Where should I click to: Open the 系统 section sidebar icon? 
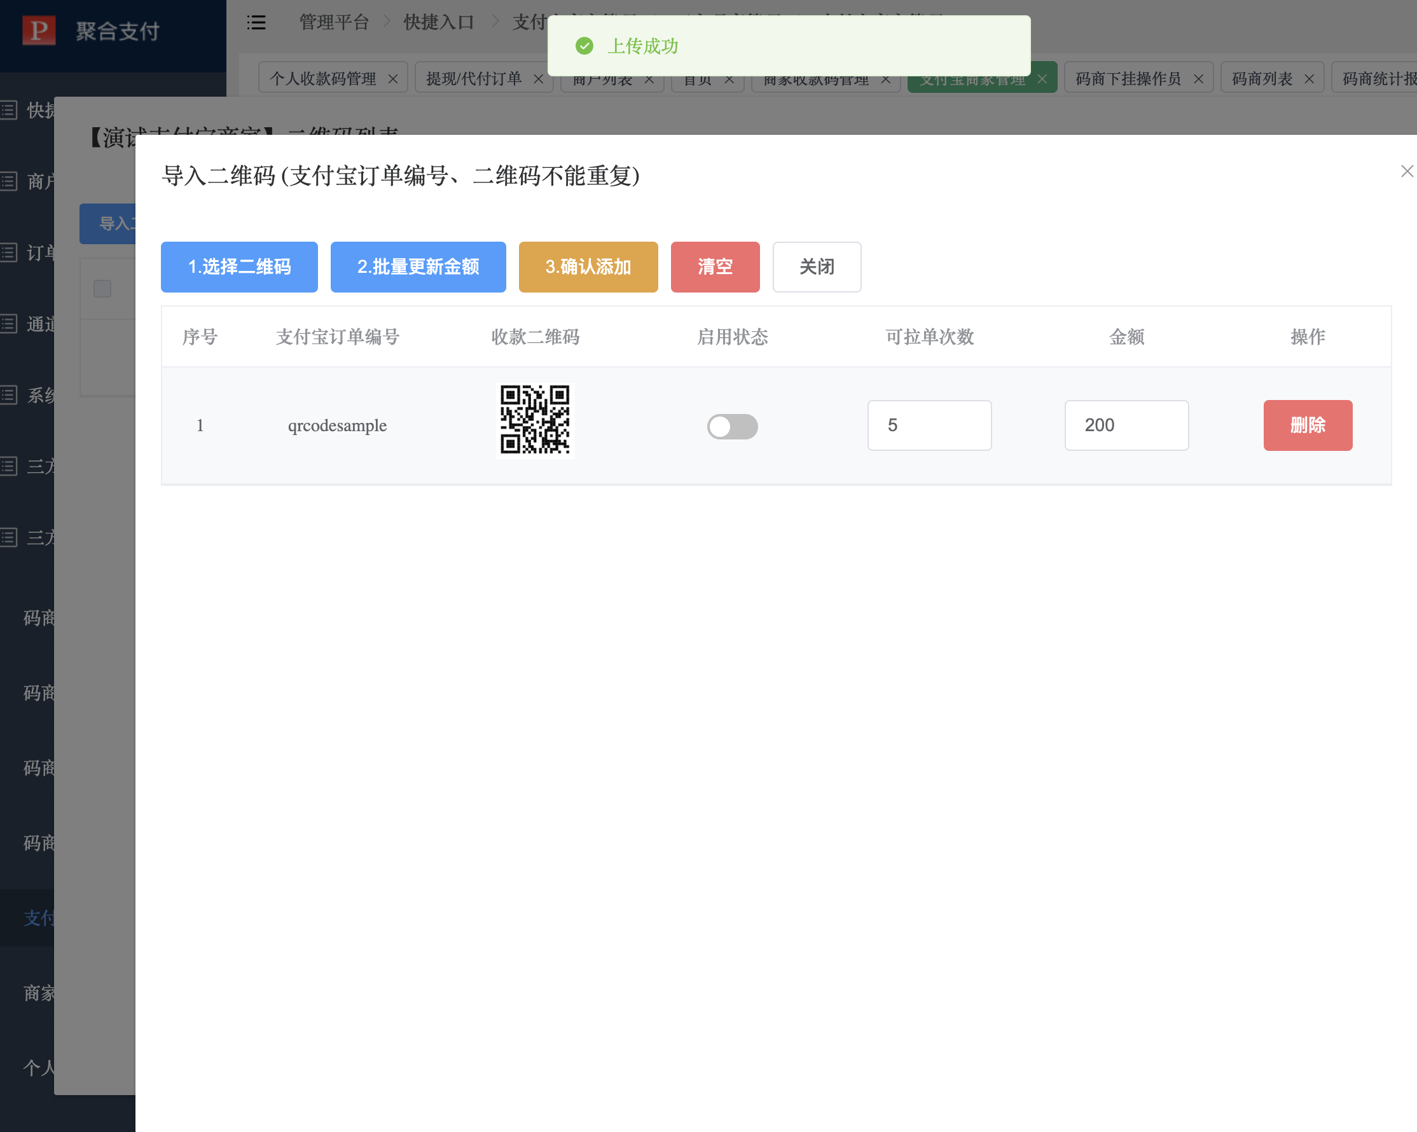9,395
